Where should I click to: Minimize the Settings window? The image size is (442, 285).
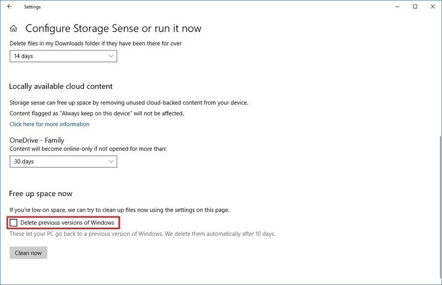pos(397,7)
